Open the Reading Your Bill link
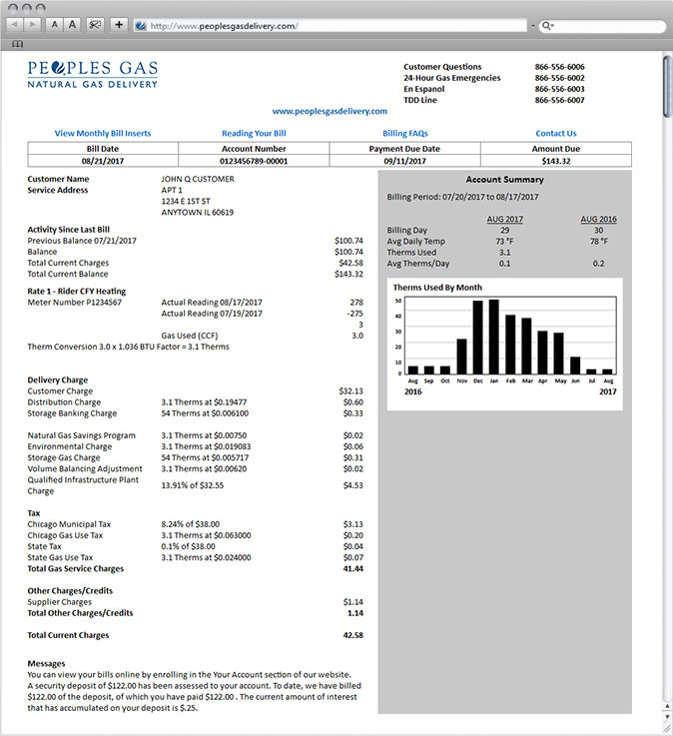673x736 pixels. (254, 133)
